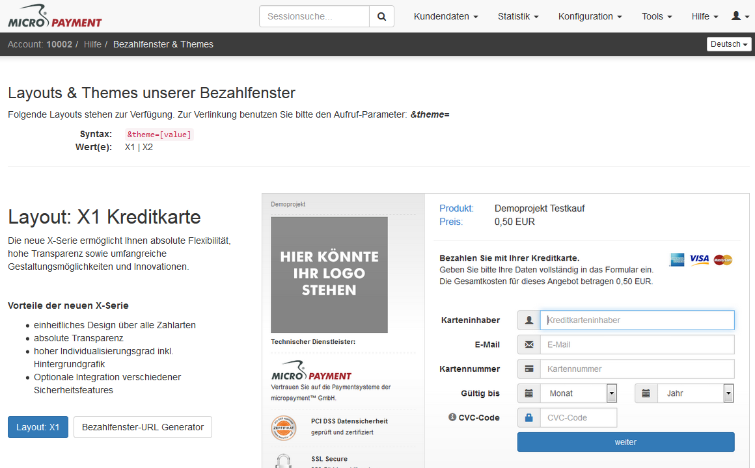Click the Kreditkarteninhaber input field
Viewport: 755px width, 468px height.
pyautogui.click(x=637, y=320)
